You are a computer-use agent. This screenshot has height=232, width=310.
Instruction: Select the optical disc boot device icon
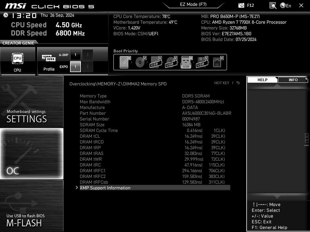[x=141, y=62]
